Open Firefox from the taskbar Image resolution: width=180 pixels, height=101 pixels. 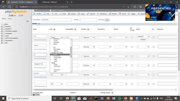pyautogui.click(x=108, y=98)
